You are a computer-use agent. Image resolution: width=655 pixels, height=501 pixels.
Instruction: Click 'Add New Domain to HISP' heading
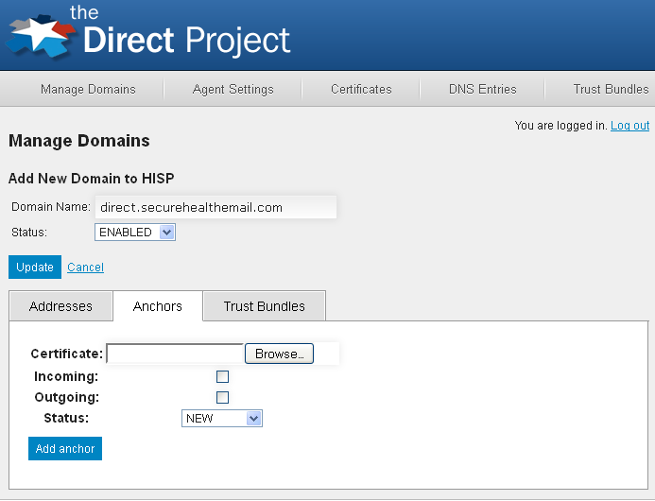pyautogui.click(x=91, y=179)
